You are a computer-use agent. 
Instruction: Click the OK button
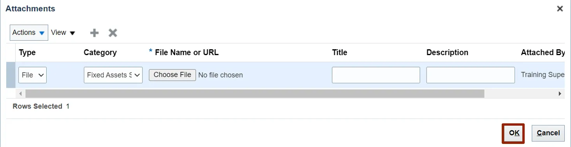coord(514,133)
